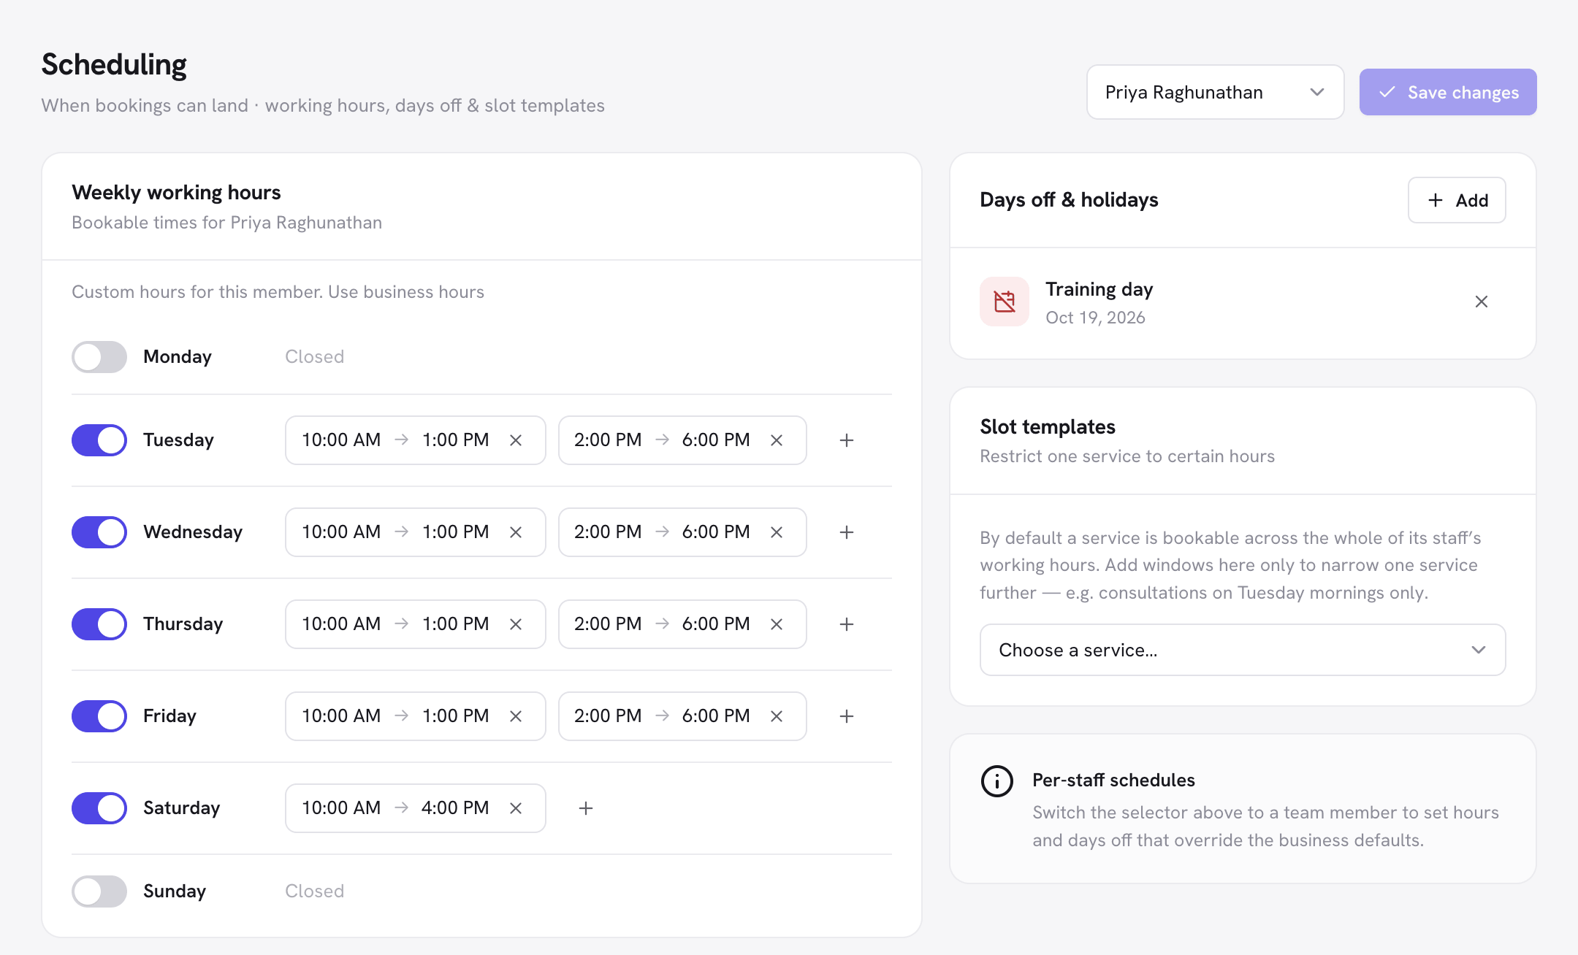Open the Priya Raghunathan staff selector
1578x955 pixels.
click(1216, 92)
